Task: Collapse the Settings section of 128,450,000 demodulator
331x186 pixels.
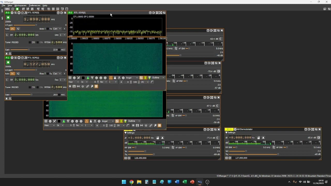Action: pyautogui.click(x=129, y=133)
